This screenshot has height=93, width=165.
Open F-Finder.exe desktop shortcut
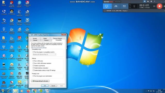coord(12,12)
